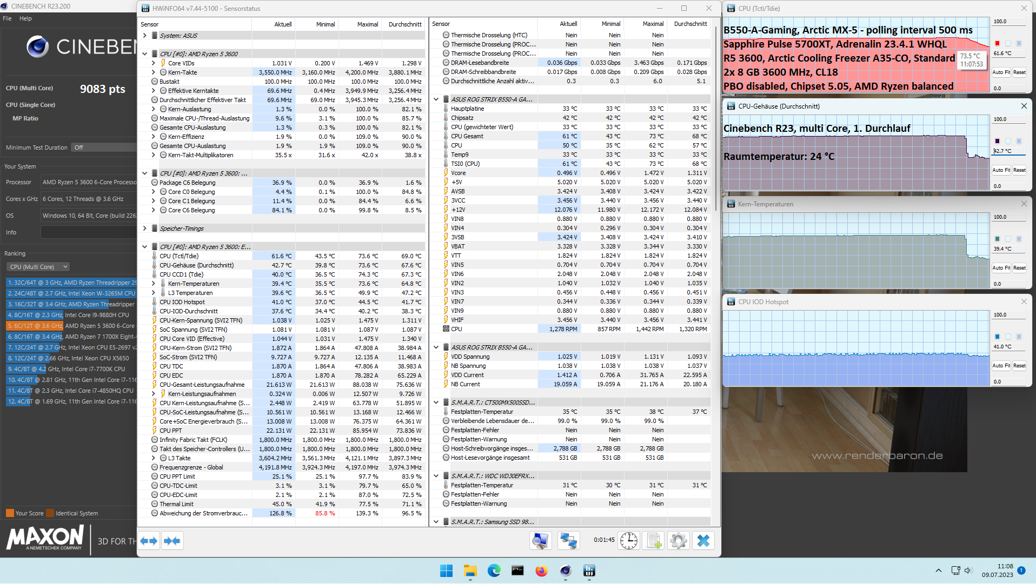This screenshot has width=1036, height=584.
Task: Open HWiNFO sensor settings gear
Action: coord(678,541)
